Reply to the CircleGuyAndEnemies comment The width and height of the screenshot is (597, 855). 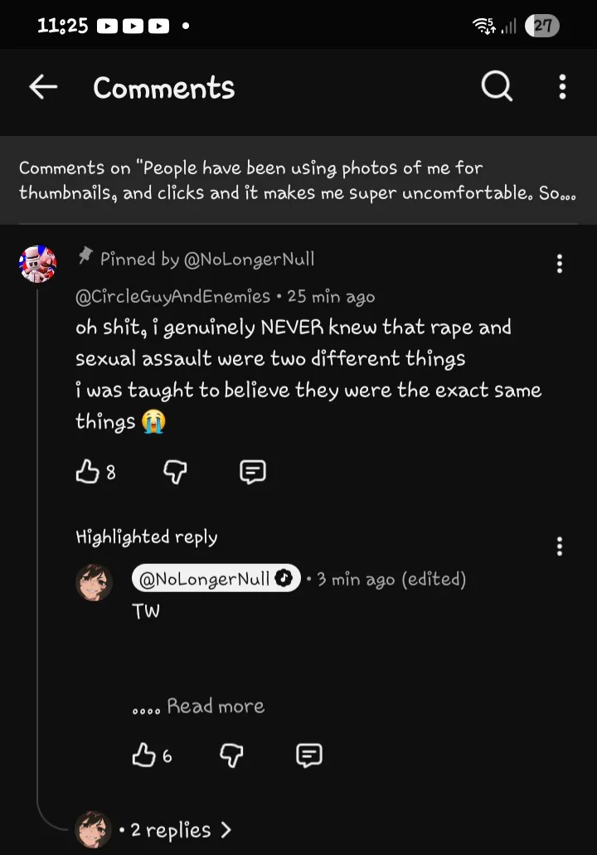(252, 472)
